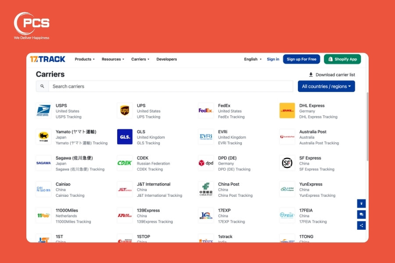
Task: Expand the Products menu dropdown
Action: pyautogui.click(x=85, y=59)
